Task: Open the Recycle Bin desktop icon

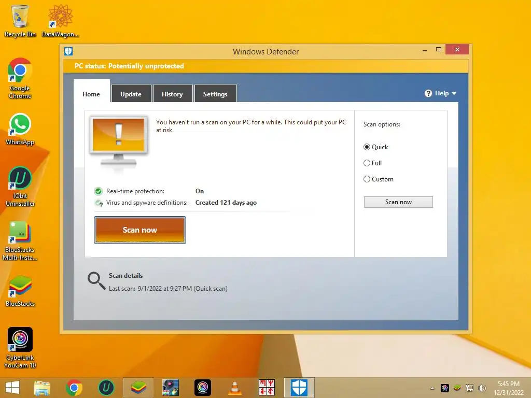Action: coord(20,21)
